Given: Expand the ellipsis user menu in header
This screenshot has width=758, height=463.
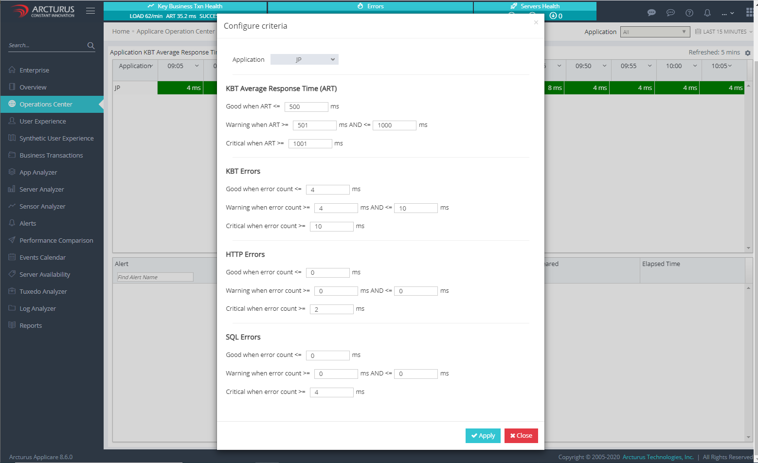Looking at the screenshot, I should tap(728, 13).
